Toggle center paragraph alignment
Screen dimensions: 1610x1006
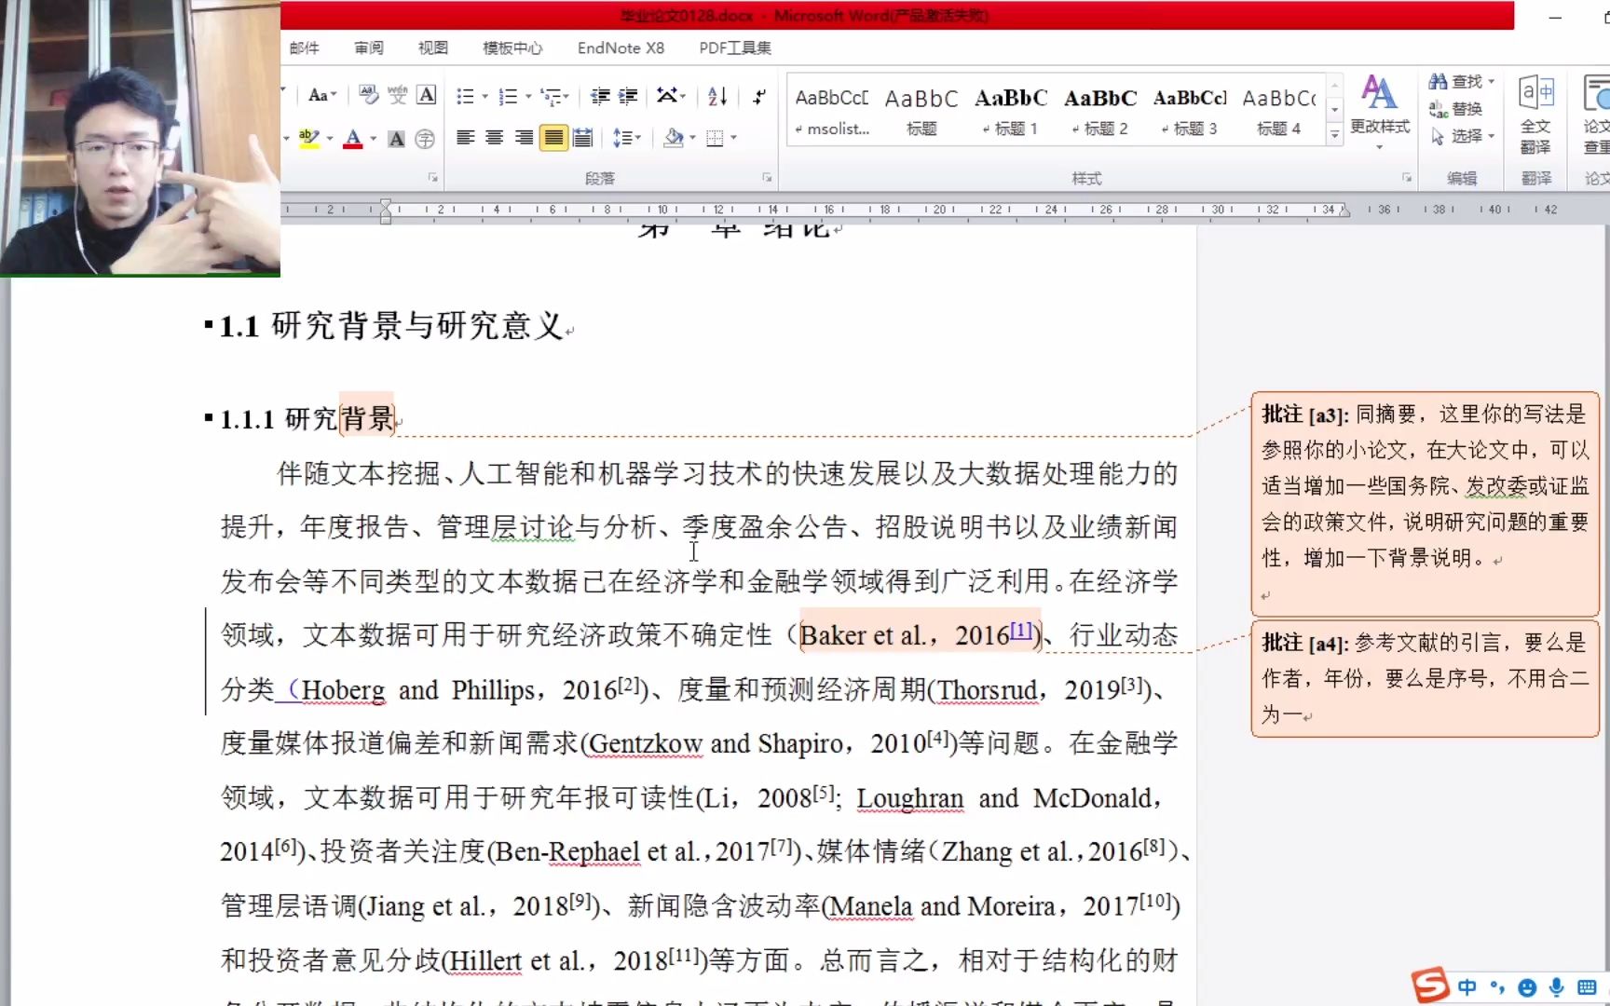(495, 137)
